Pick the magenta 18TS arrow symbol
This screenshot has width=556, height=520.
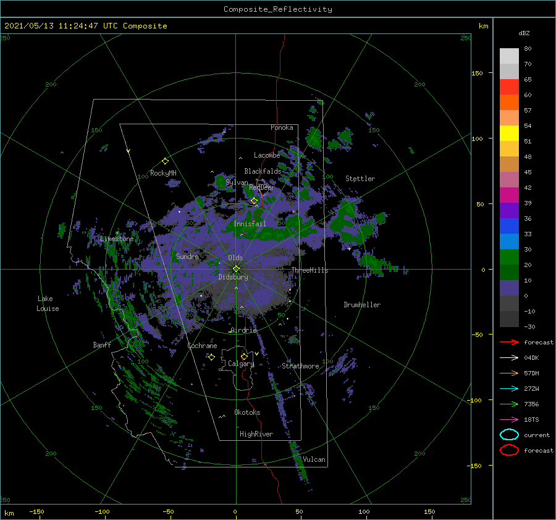pyautogui.click(x=509, y=420)
